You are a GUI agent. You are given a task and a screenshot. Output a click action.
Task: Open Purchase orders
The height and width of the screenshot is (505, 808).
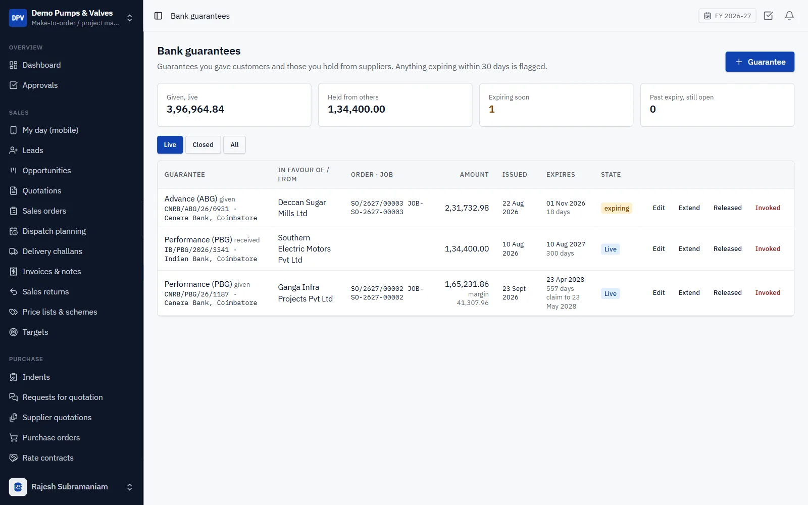[71, 438]
